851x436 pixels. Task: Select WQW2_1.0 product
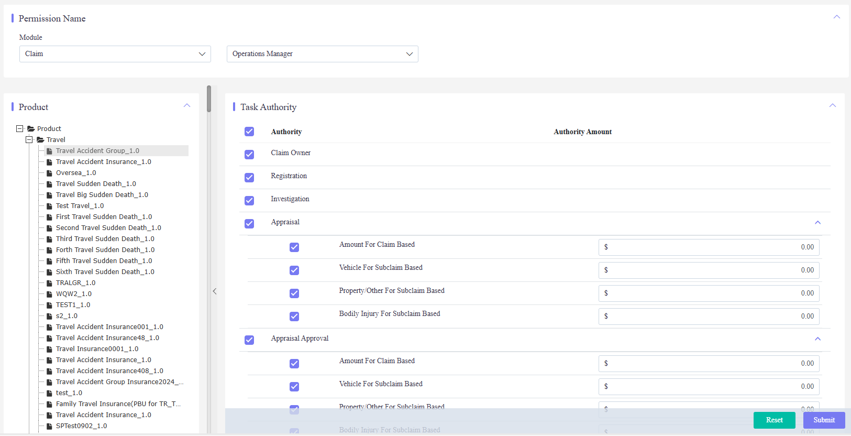[x=74, y=294]
